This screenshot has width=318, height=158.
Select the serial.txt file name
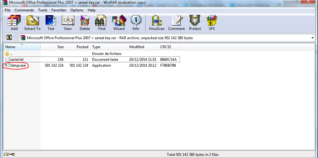point(17,60)
